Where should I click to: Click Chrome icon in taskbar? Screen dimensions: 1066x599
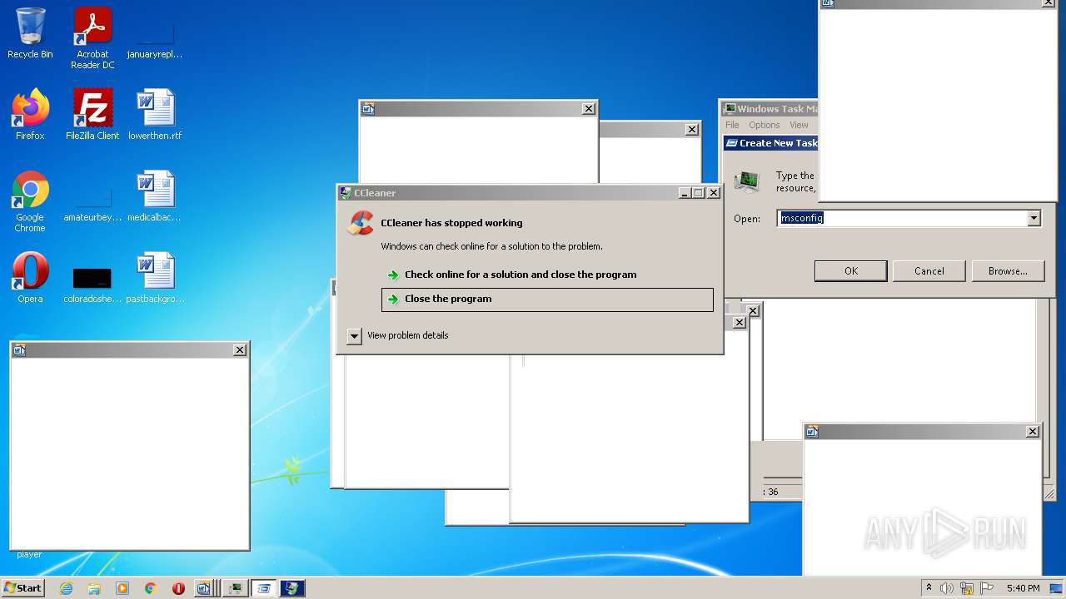click(150, 588)
